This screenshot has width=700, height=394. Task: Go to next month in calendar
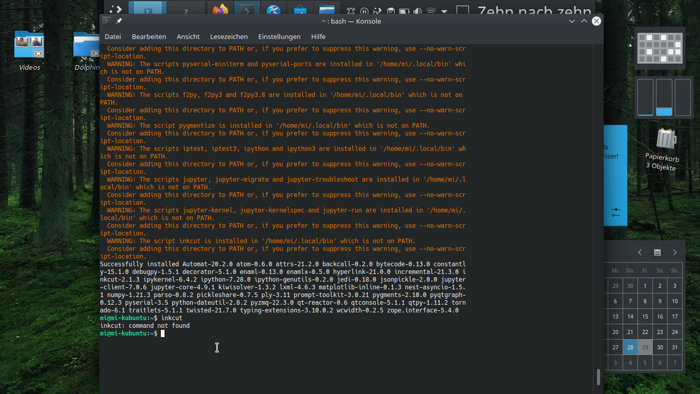click(x=675, y=252)
